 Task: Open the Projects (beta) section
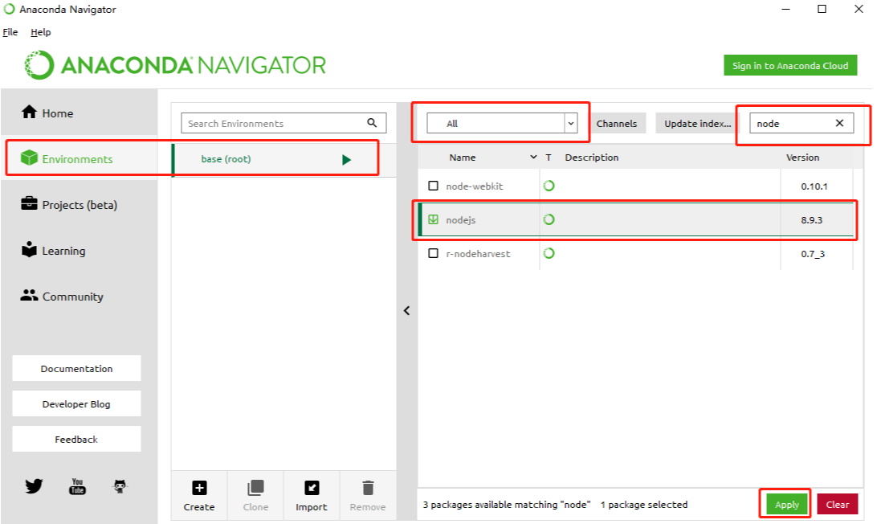point(79,205)
